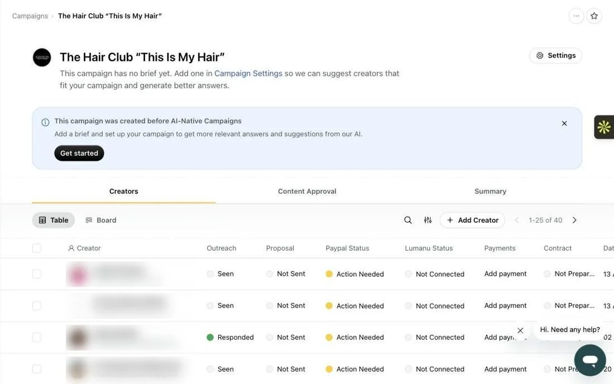This screenshot has height=384, width=614.
Task: Click the Creator column header
Action: (85, 248)
